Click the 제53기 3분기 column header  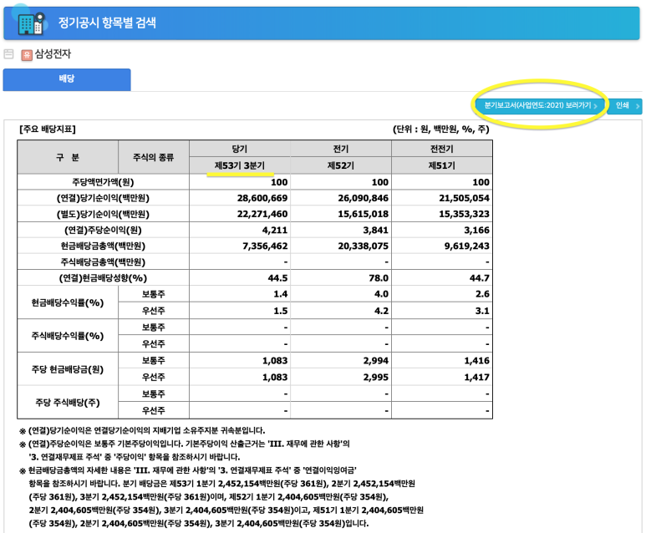pyautogui.click(x=240, y=165)
